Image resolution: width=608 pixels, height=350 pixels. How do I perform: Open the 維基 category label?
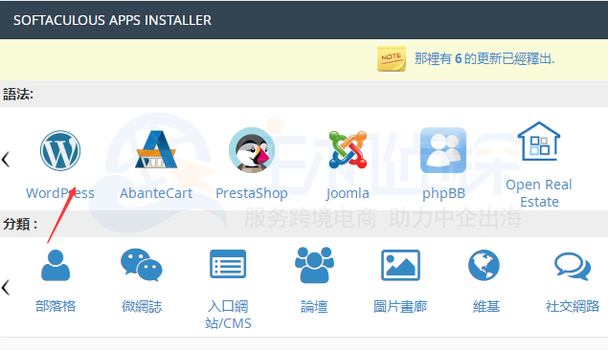pos(486,306)
